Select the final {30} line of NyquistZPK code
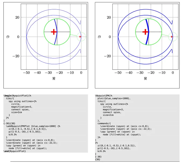Screen dimensions: 183x164 (x=98, y=159)
